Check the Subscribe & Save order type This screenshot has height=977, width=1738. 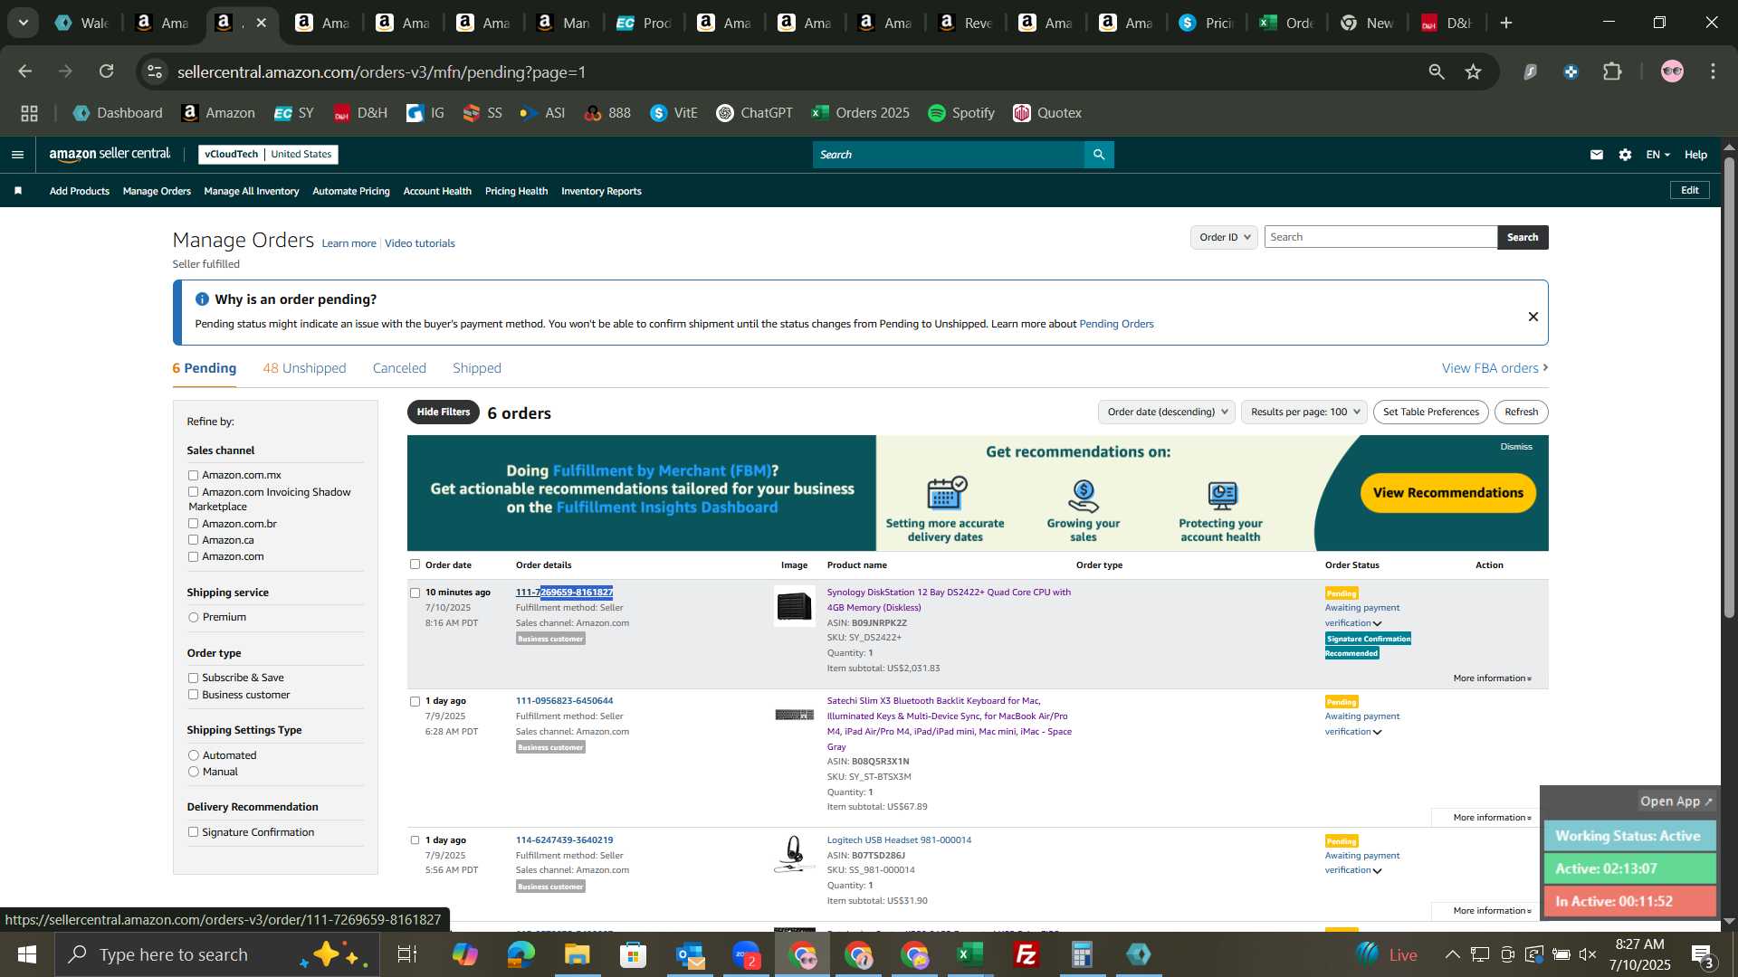193,678
